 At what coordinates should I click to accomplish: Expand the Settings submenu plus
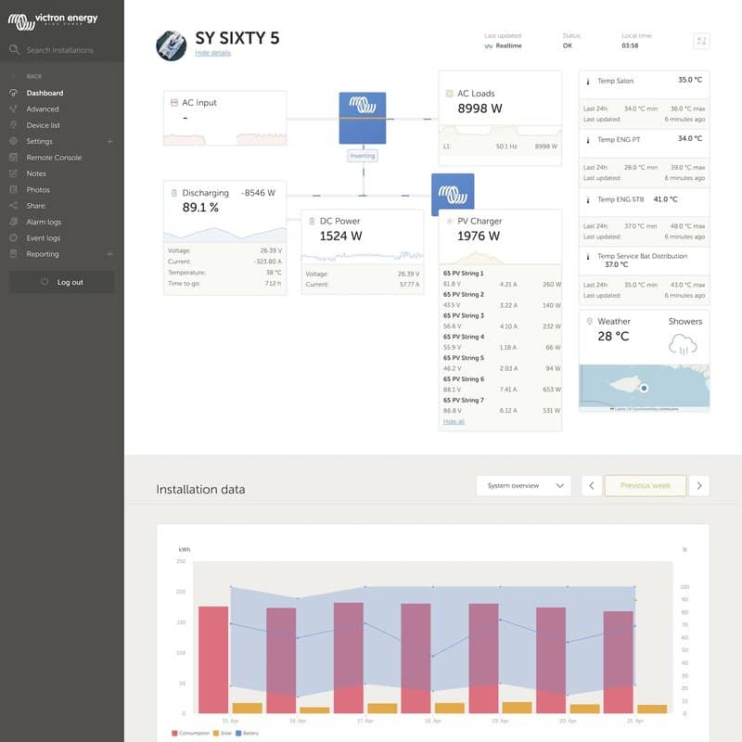click(x=109, y=142)
